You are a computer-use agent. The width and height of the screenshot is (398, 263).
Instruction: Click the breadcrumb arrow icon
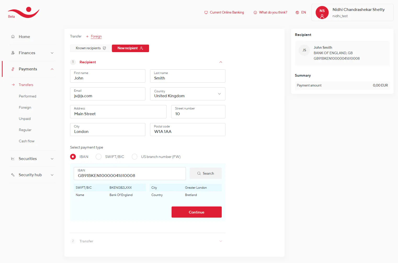coord(87,36)
